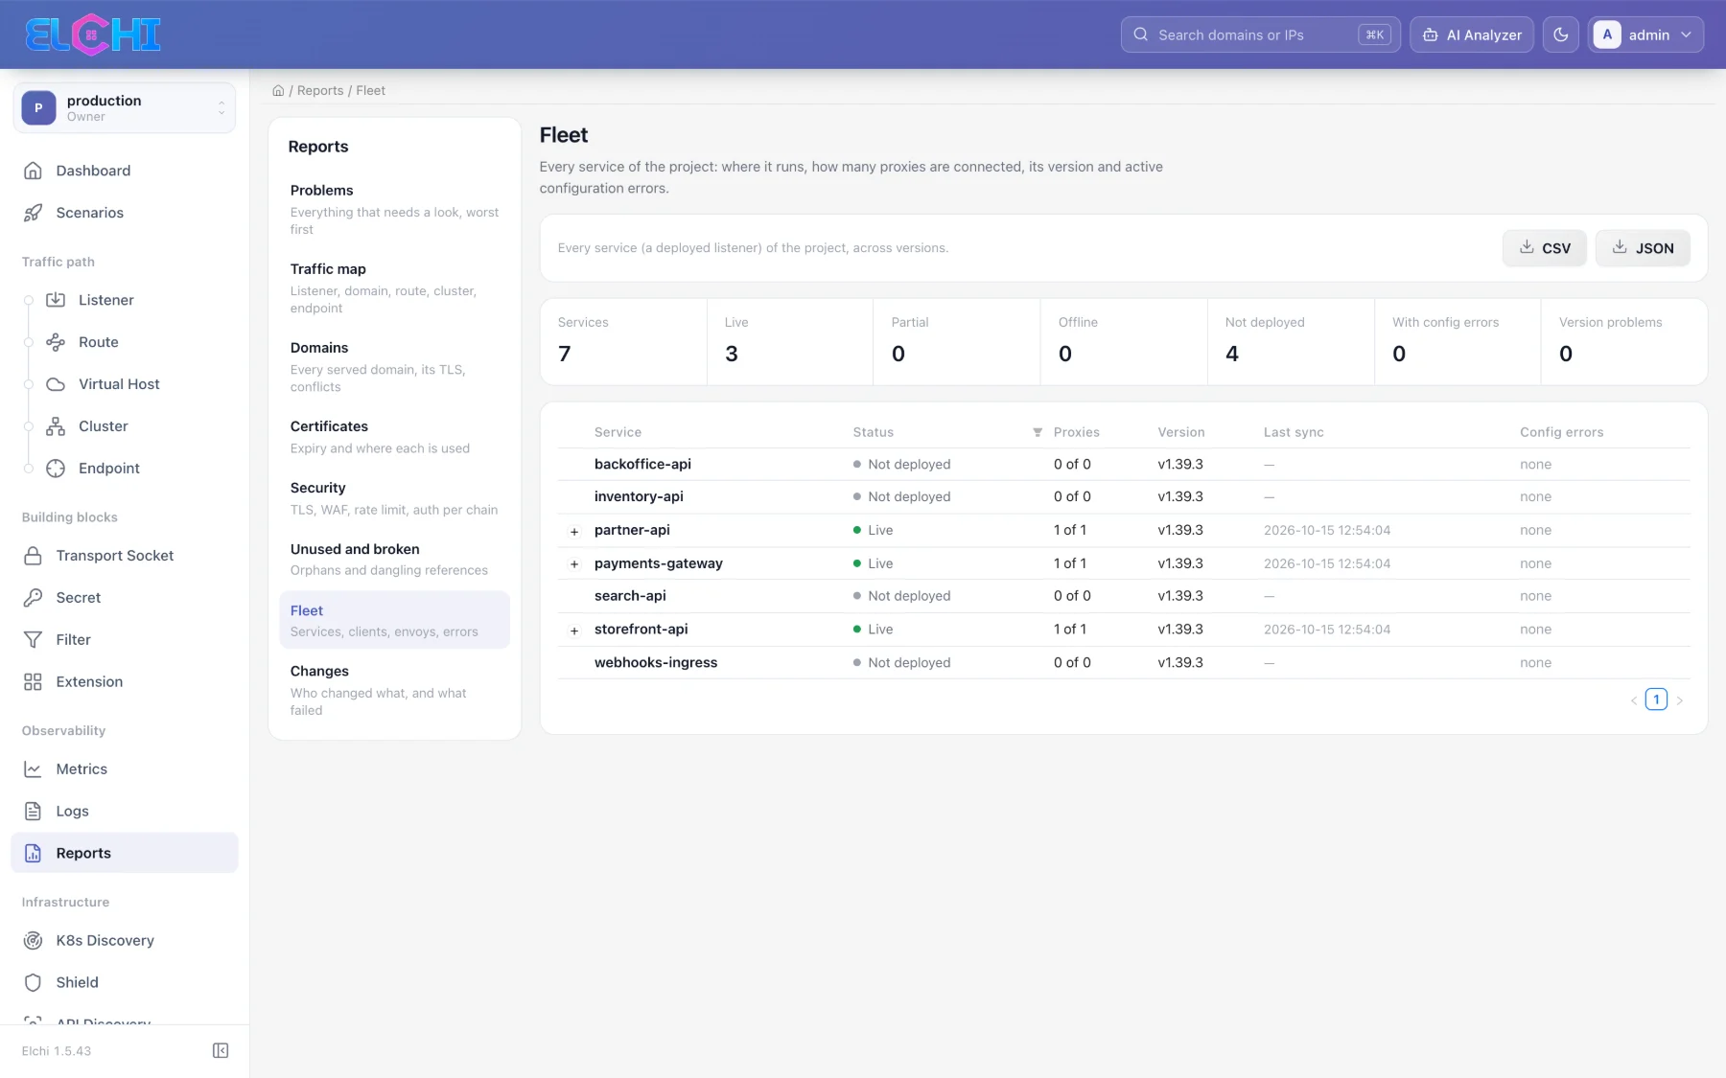Viewport: 1726px width, 1078px height.
Task: Click the Reports breadcrumb link
Action: (320, 90)
